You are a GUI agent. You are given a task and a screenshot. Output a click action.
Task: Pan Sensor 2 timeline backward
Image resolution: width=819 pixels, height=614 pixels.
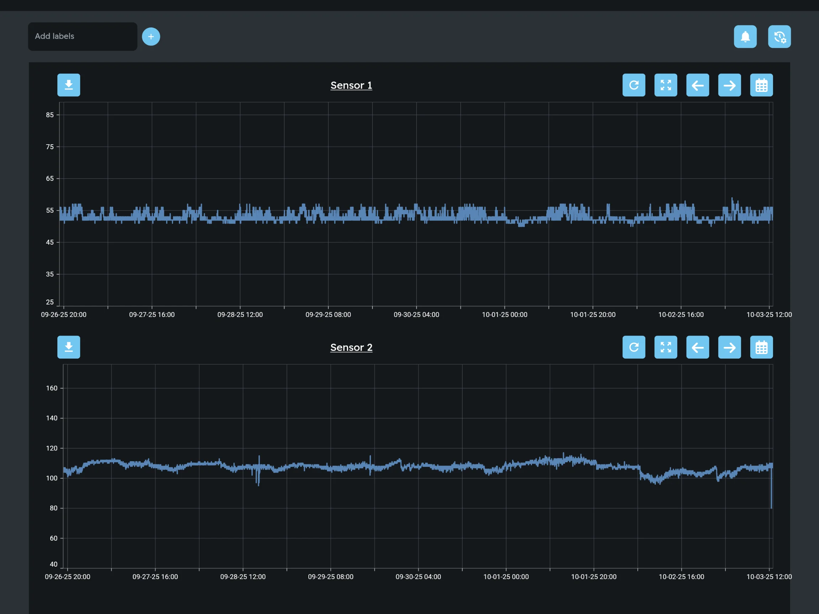pos(697,347)
